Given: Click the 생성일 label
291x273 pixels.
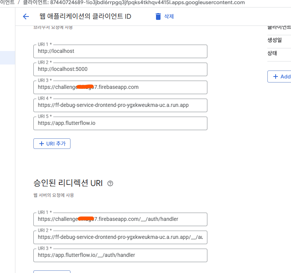Looking at the screenshot, I should [274, 40].
